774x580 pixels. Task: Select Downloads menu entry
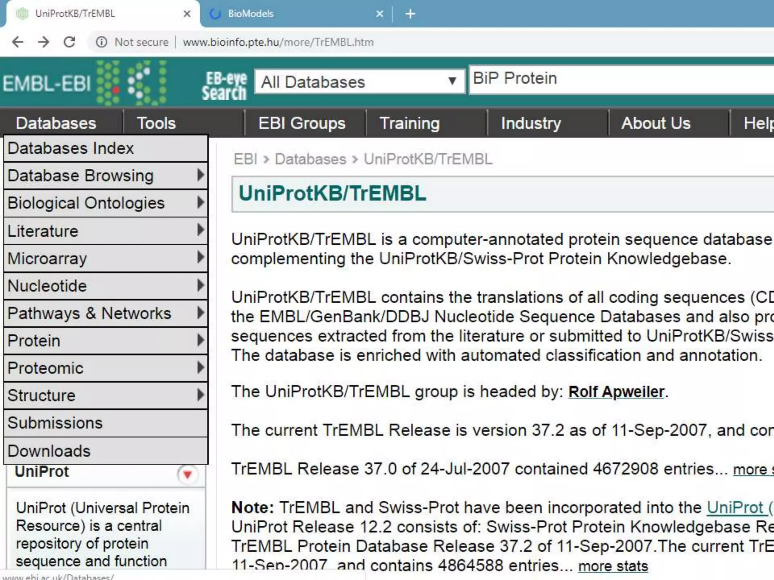106,451
